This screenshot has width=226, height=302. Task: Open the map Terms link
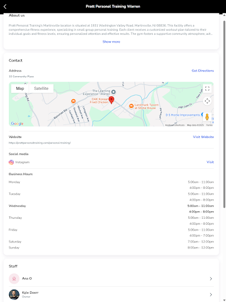click(x=210, y=125)
